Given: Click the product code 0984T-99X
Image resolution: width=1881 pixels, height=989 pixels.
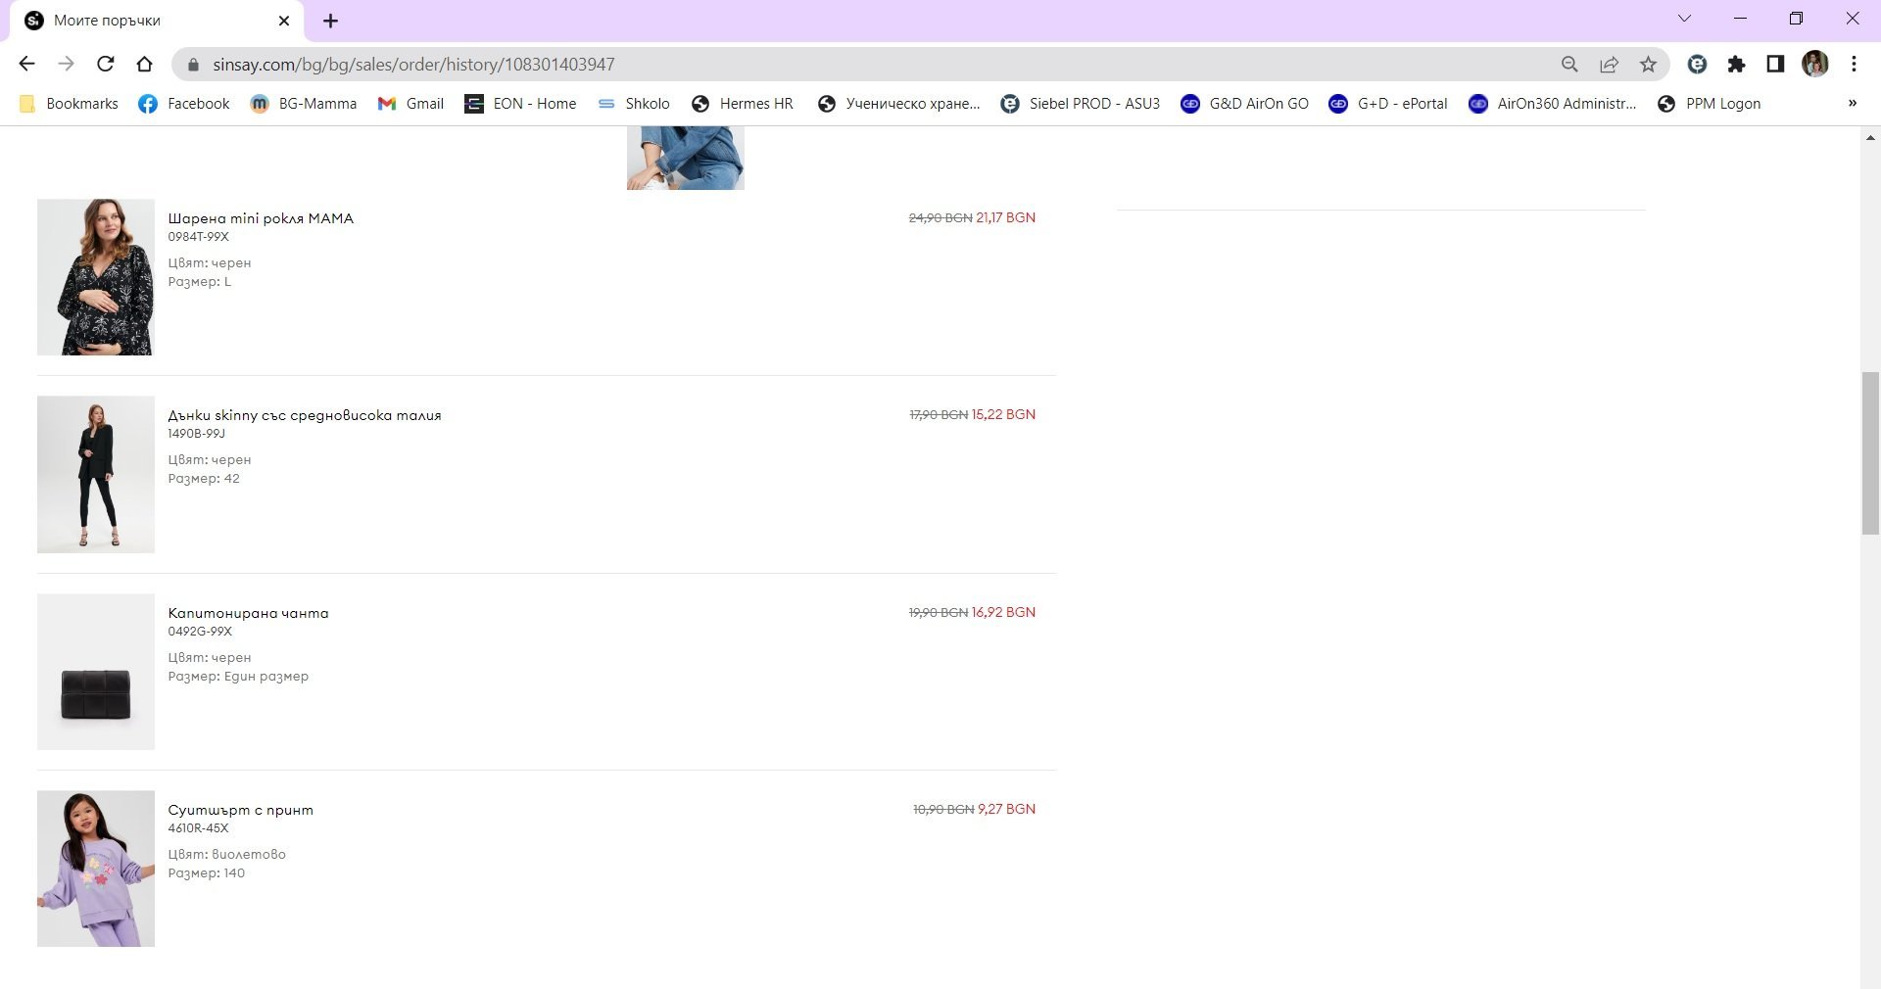Looking at the screenshot, I should (x=199, y=237).
